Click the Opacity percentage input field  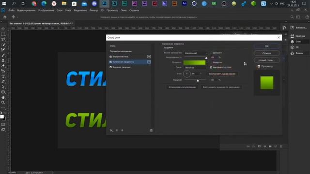[213, 57]
